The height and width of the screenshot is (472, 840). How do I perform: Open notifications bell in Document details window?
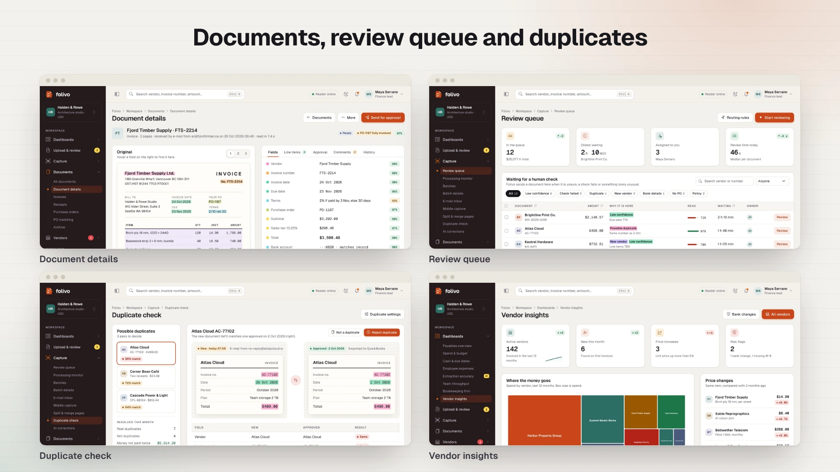point(357,94)
